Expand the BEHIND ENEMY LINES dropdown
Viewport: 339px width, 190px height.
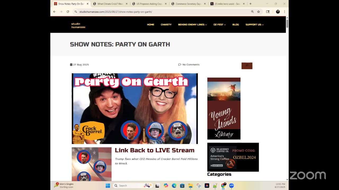coord(192,25)
